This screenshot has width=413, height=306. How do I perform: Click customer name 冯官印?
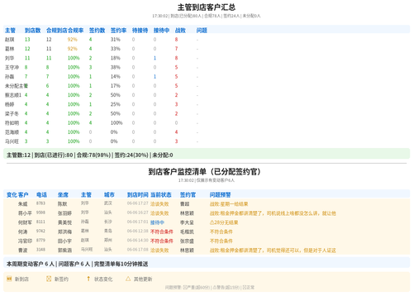click(25, 241)
